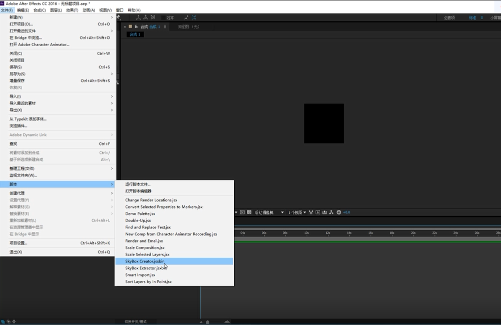The height and width of the screenshot is (325, 501).
Task: Click the snap bounding box features icon
Action: (194, 17)
